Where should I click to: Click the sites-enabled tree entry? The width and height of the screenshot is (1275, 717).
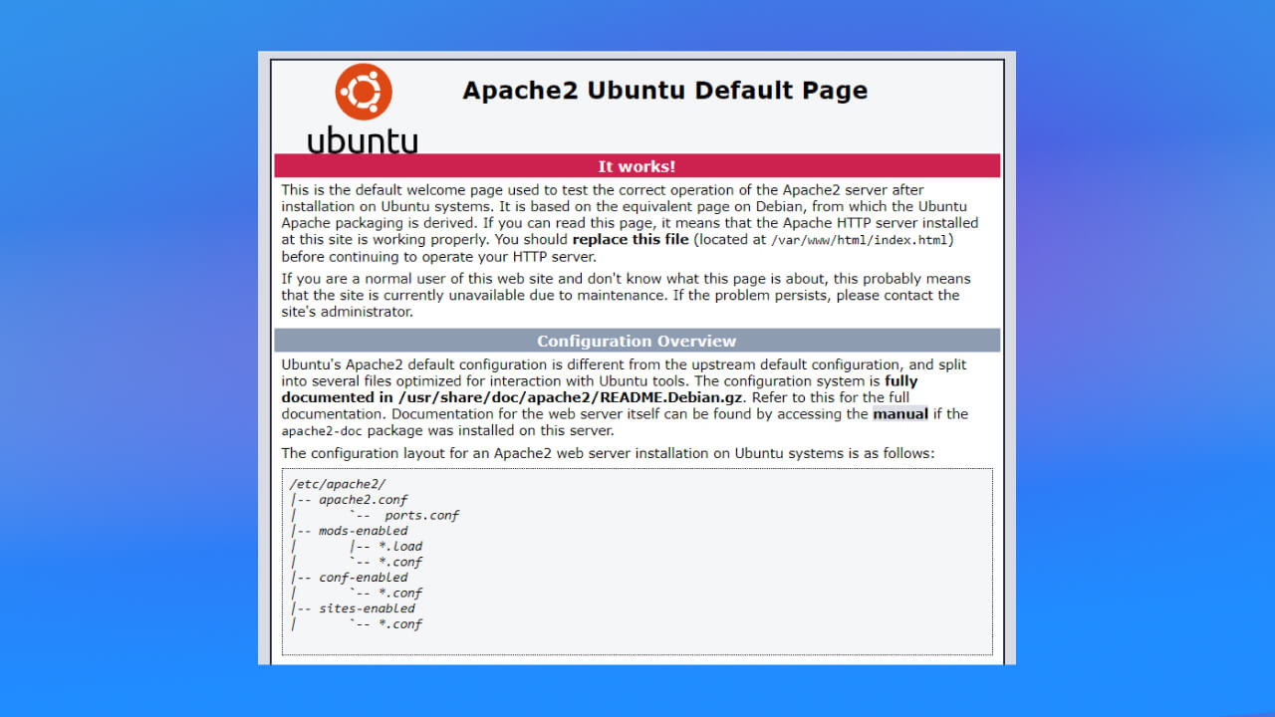click(x=367, y=608)
